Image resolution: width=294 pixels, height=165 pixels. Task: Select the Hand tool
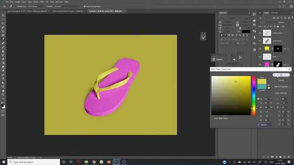coord(3,91)
